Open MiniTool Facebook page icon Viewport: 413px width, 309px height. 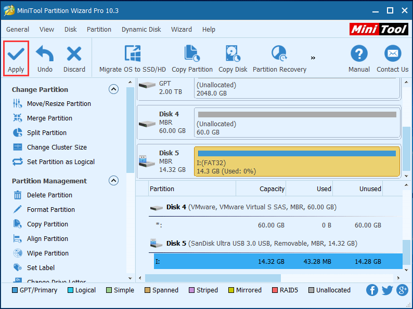[372, 290]
